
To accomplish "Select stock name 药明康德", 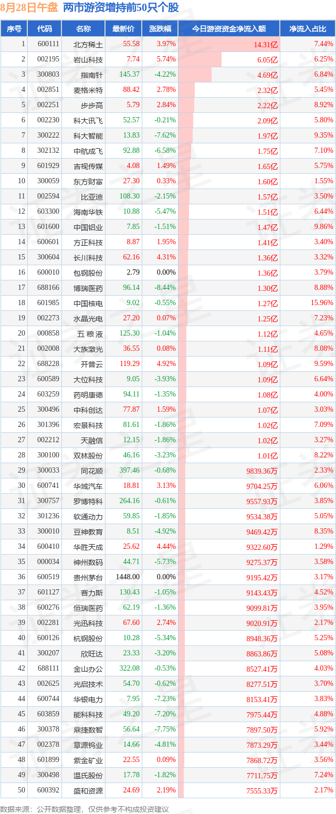I will pyautogui.click(x=88, y=394).
